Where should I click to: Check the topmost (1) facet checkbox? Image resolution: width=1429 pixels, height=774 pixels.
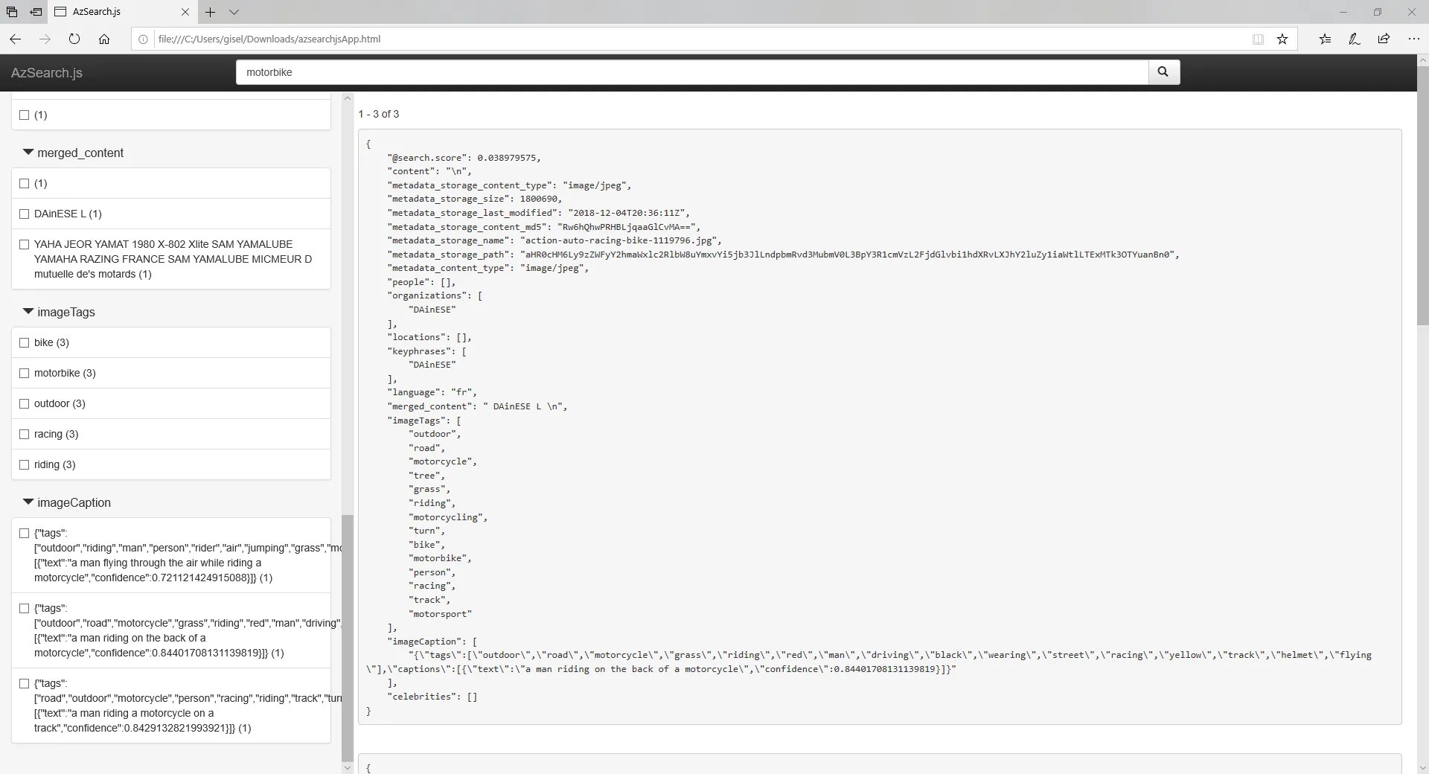point(24,115)
